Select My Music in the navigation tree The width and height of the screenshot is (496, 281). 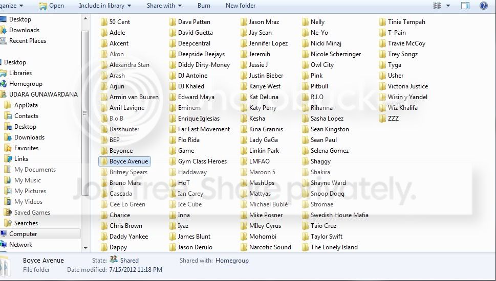pyautogui.click(x=28, y=180)
